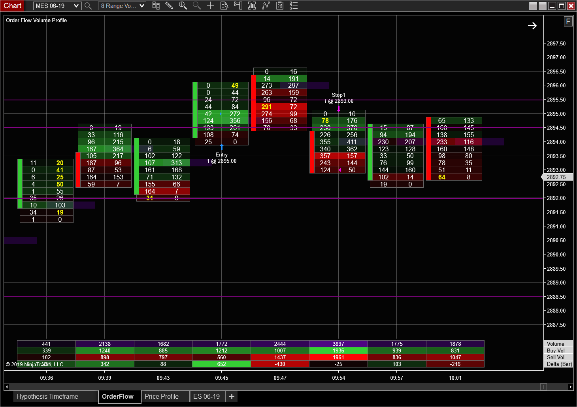
Task: Open the Data Series bars icon
Action: [x=156, y=6]
